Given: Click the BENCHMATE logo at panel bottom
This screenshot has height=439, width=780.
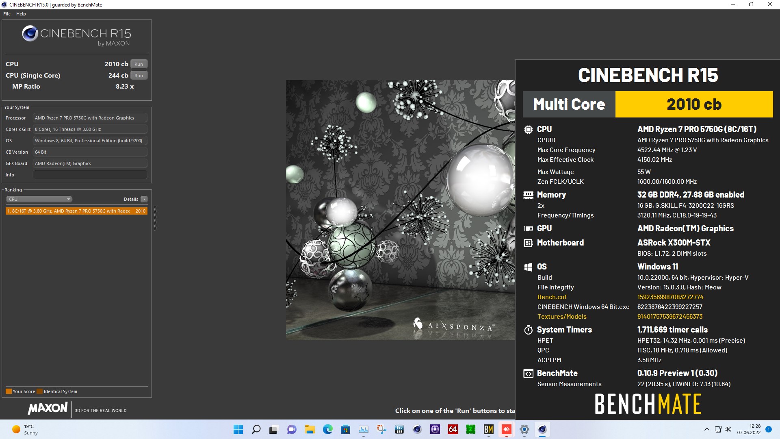Looking at the screenshot, I should click(648, 404).
